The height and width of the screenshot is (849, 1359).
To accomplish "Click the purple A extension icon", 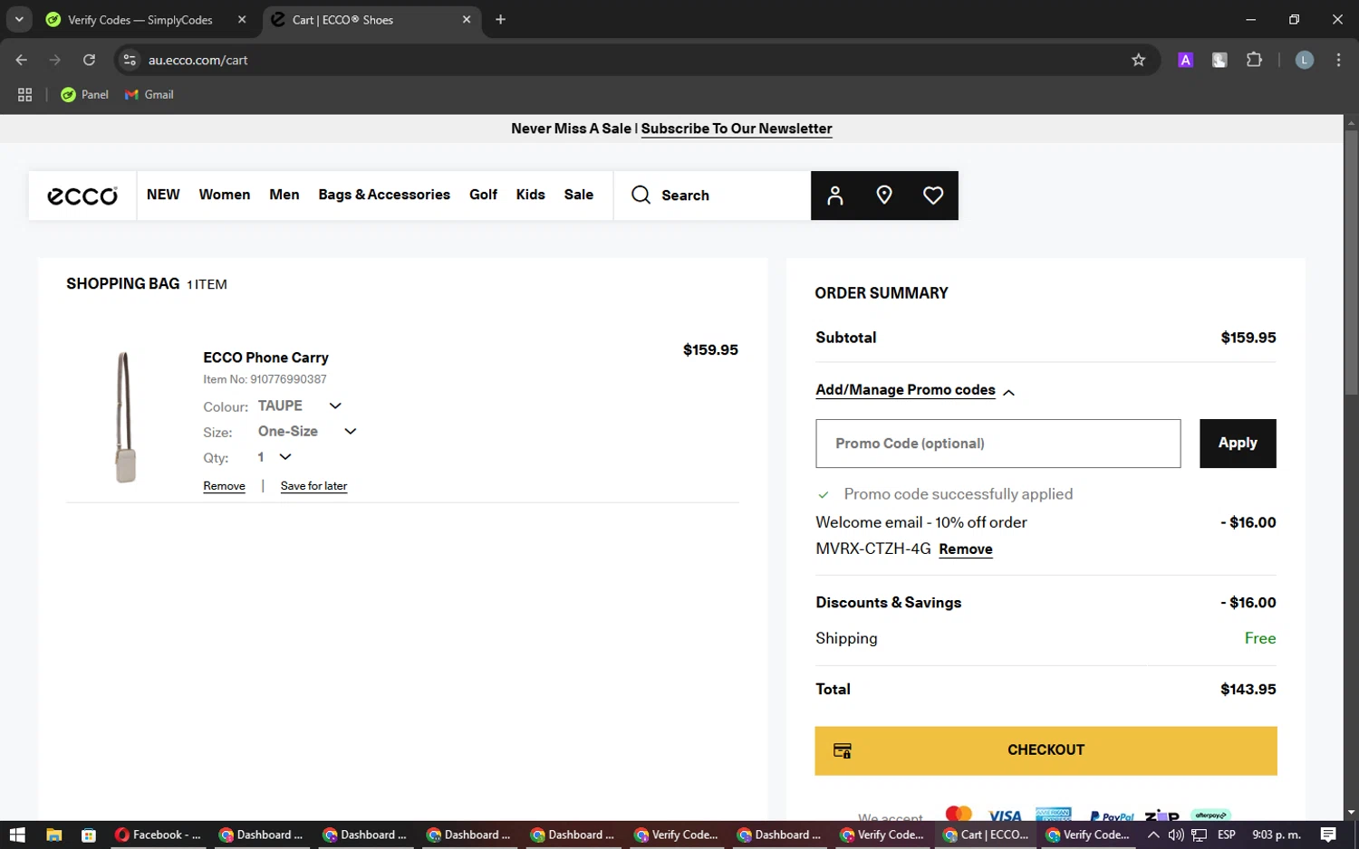I will pos(1185,60).
